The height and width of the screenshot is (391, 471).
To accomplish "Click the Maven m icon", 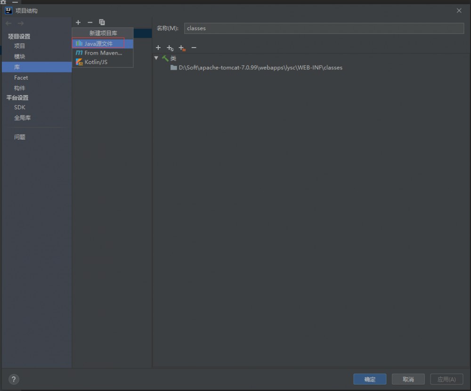I will point(79,53).
